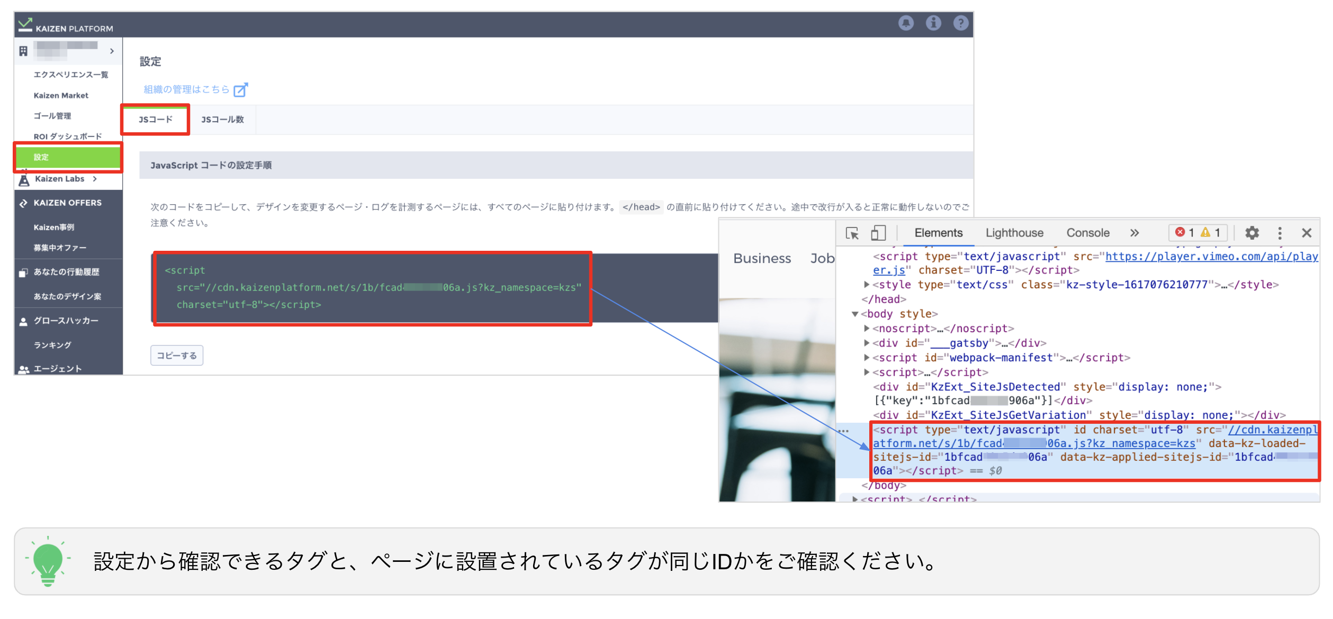Click the 設定 page title

click(x=150, y=61)
